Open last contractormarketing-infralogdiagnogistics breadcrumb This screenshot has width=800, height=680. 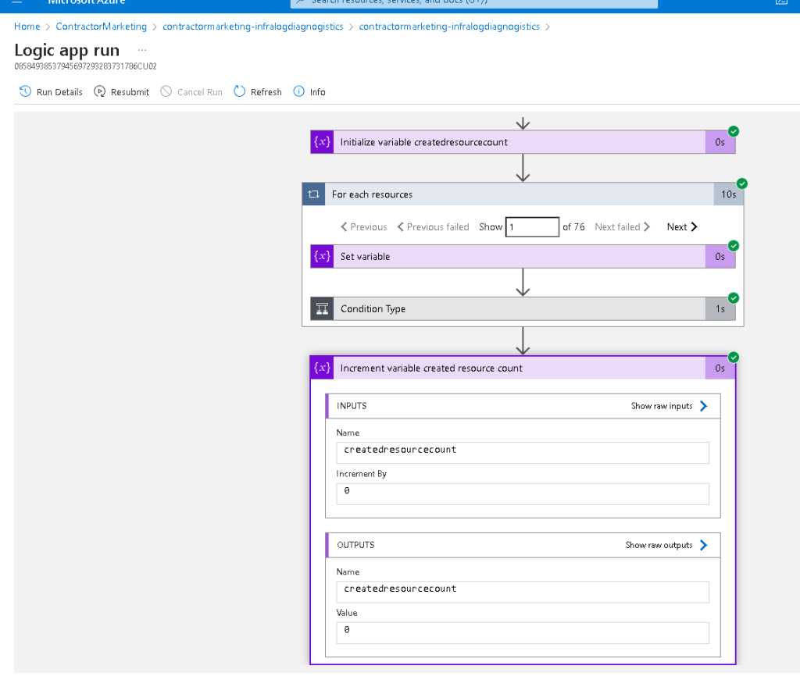449,27
